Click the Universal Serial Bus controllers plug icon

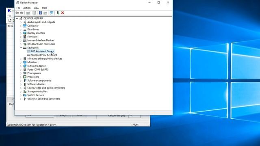tap(25, 99)
